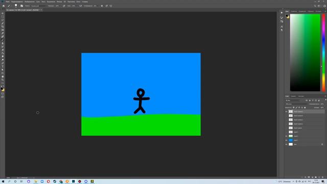The width and height of the screenshot is (327, 184).
Task: Open the Windows Start menu
Action: click(x=3, y=181)
